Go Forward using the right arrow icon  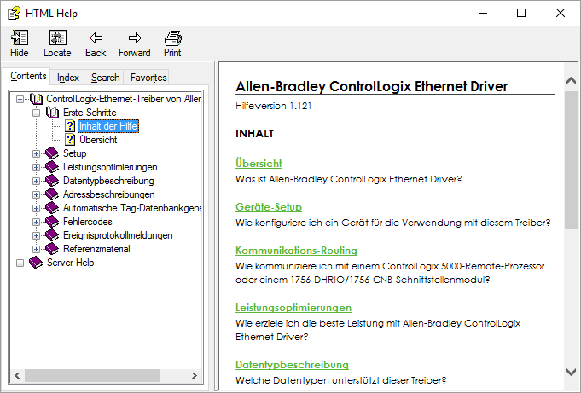tap(135, 38)
